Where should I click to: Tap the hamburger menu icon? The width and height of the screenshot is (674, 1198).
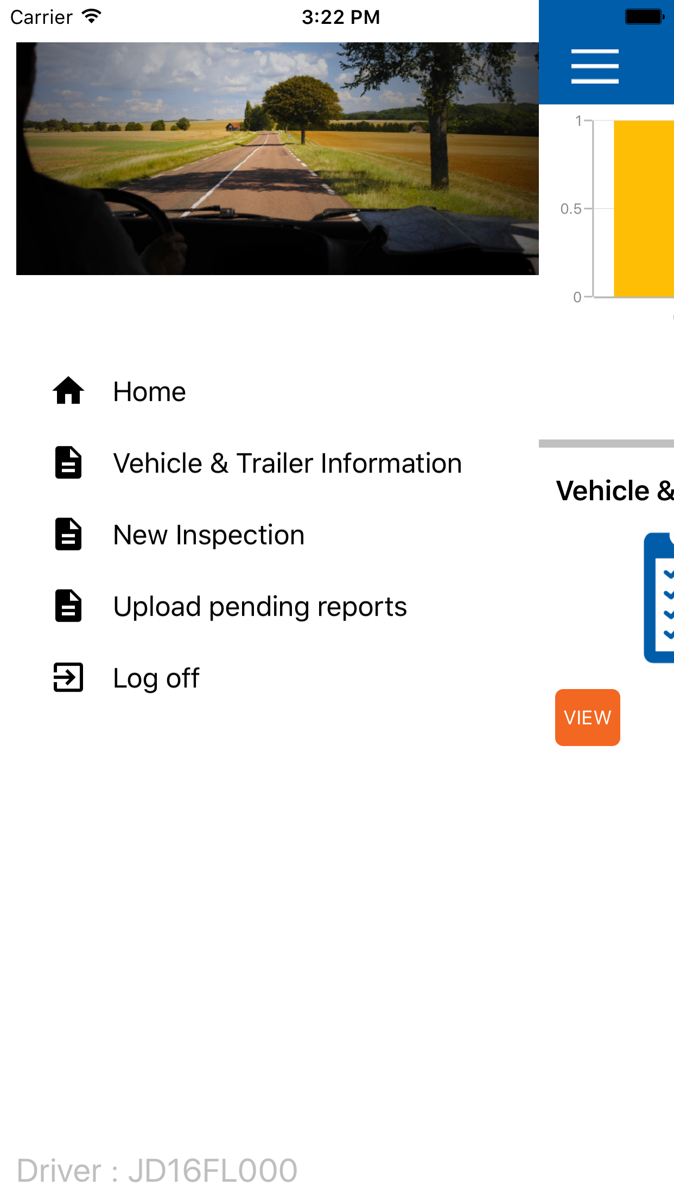click(x=595, y=66)
